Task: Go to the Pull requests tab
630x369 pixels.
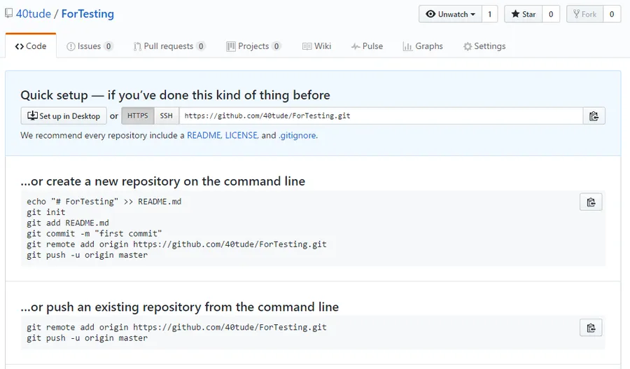Action: pos(169,46)
